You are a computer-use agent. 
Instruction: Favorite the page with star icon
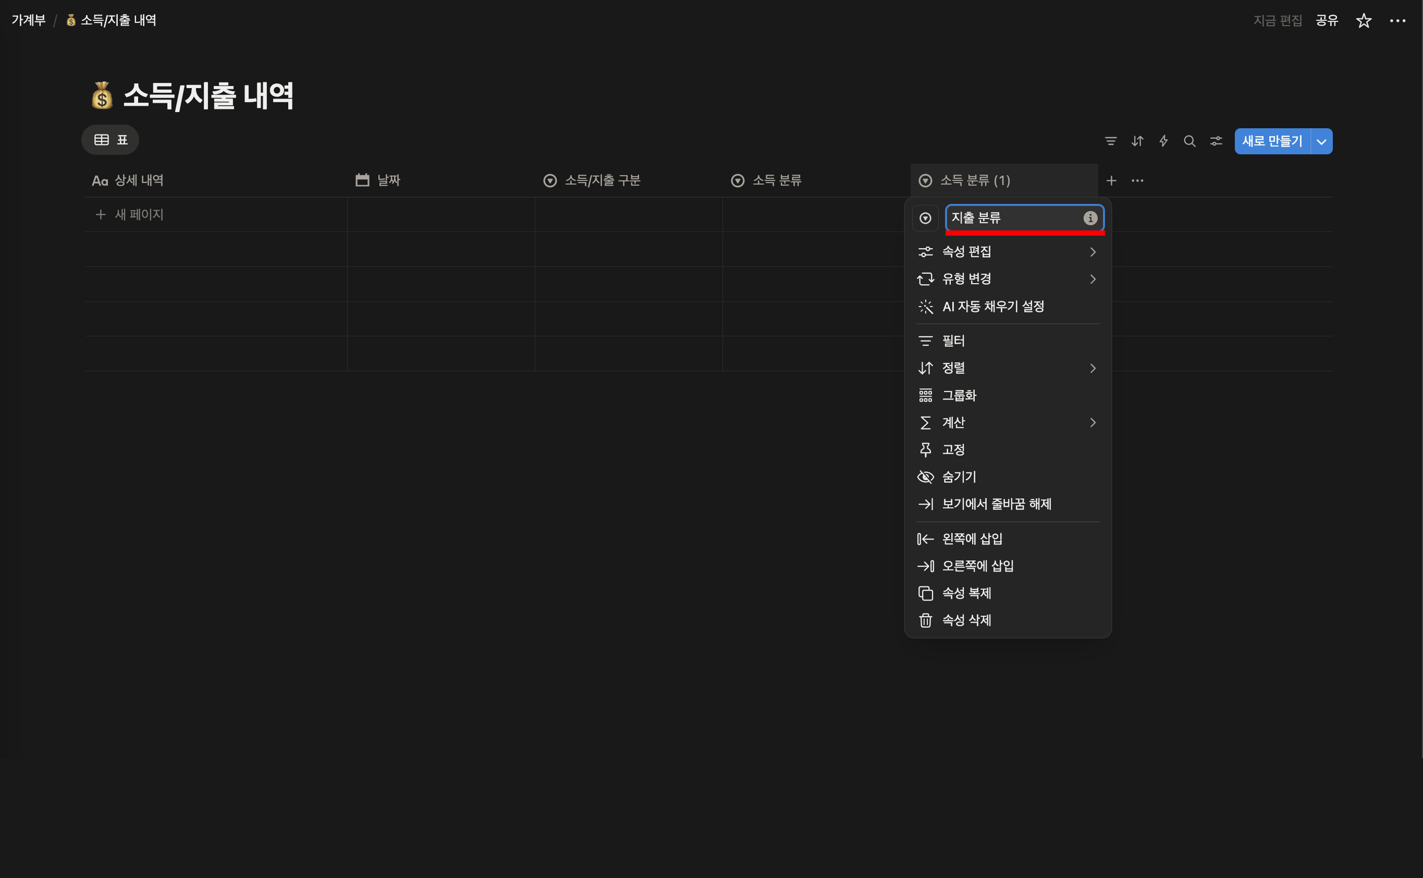pyautogui.click(x=1363, y=21)
